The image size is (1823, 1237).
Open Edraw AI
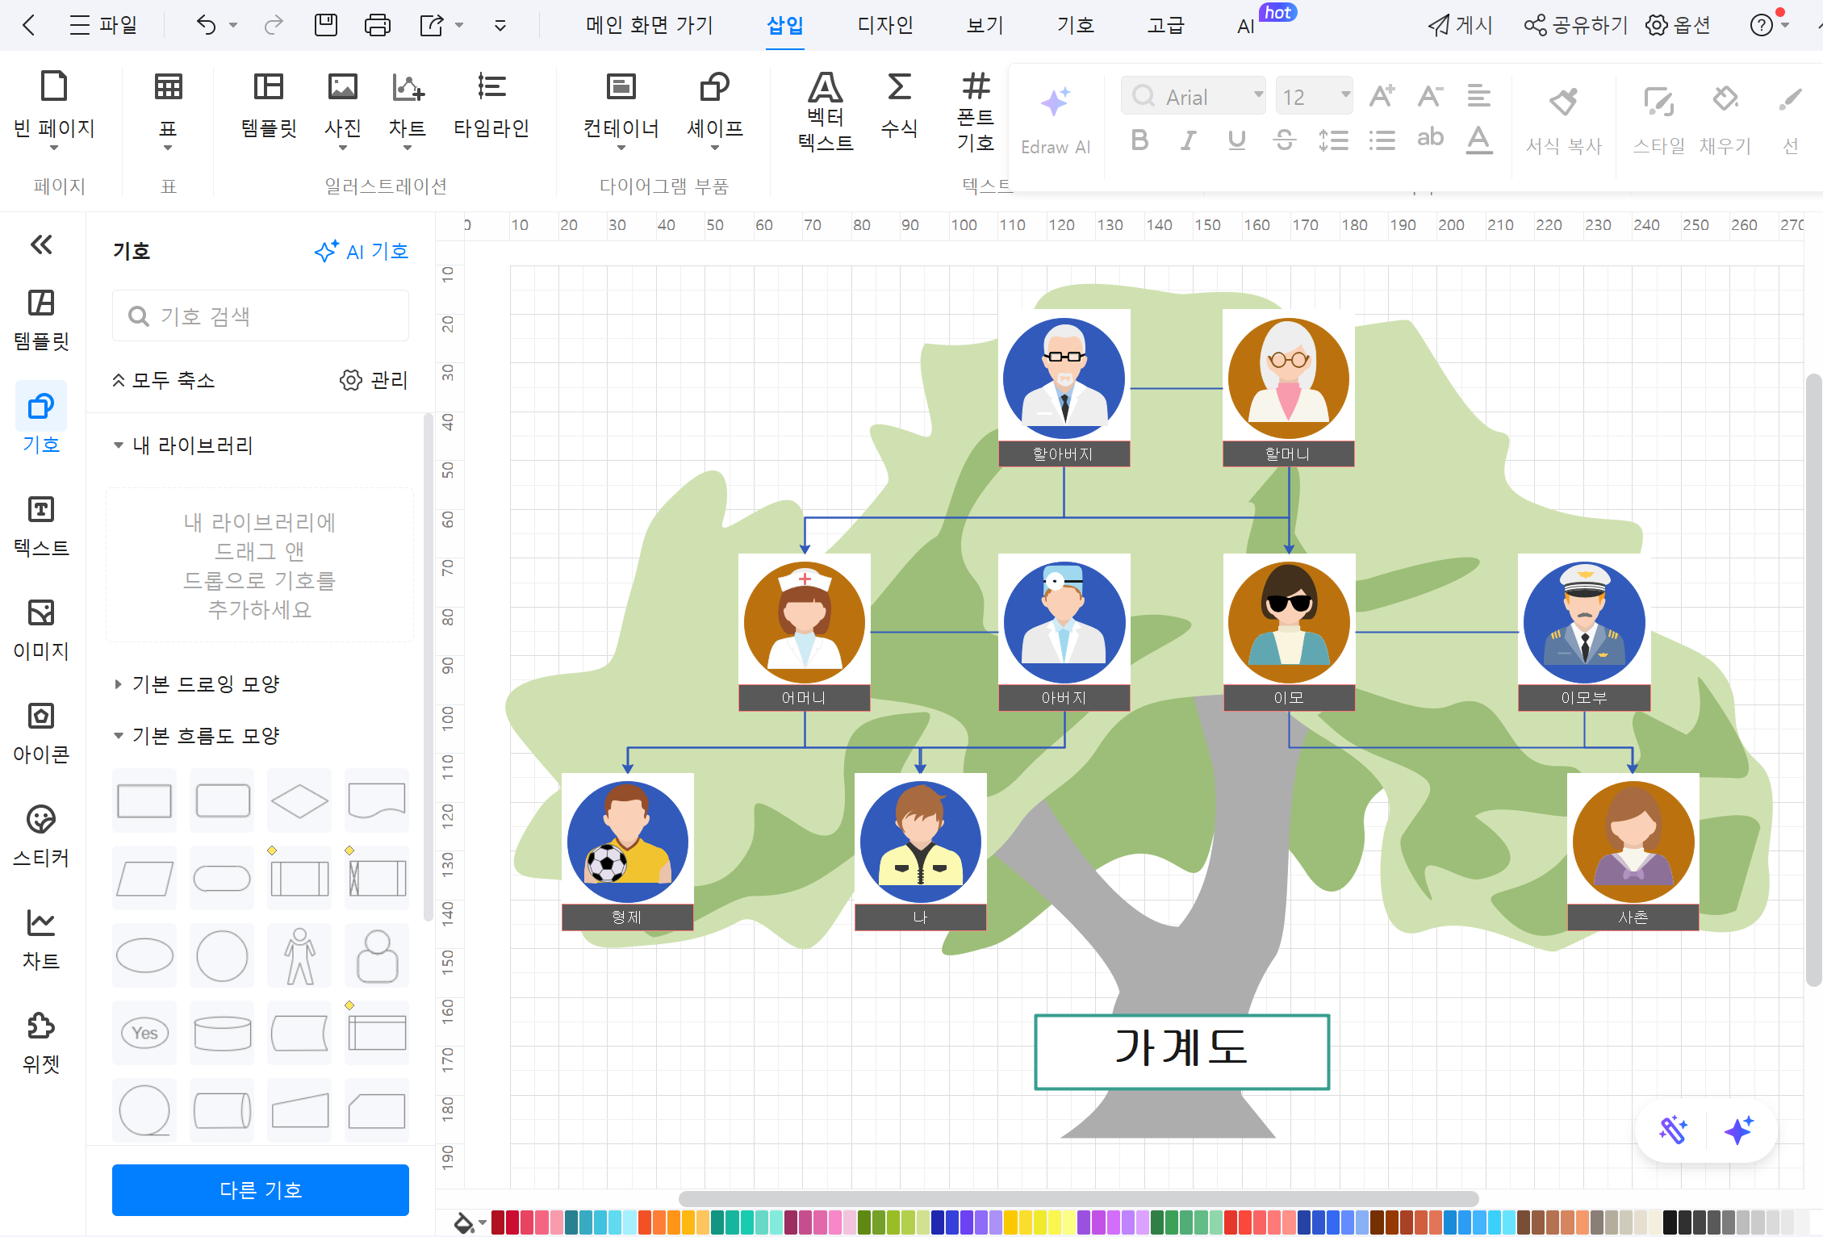point(1056,121)
